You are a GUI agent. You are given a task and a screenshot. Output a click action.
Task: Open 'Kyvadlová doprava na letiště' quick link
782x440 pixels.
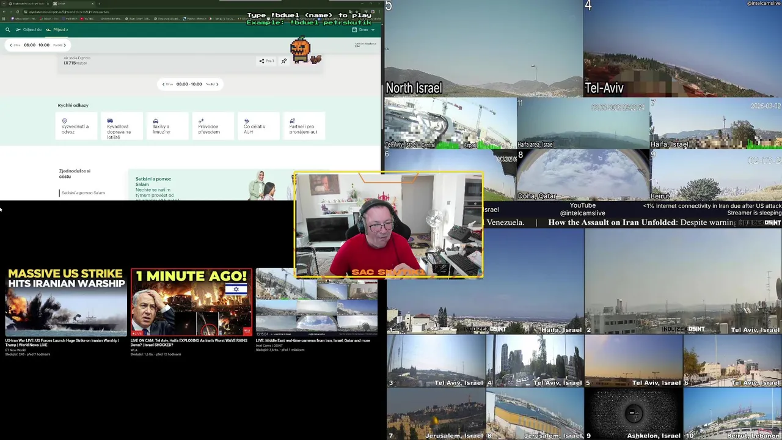(x=122, y=126)
